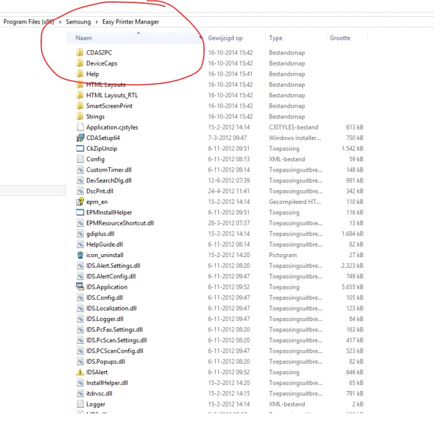Screen dimensions: 434x422
Task: Go to Program Files (x86) in breadcrumb
Action: [x=29, y=22]
